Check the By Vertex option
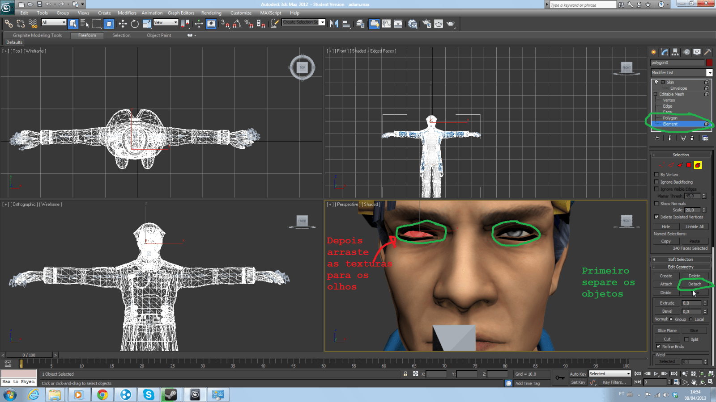The width and height of the screenshot is (716, 402). click(x=656, y=175)
